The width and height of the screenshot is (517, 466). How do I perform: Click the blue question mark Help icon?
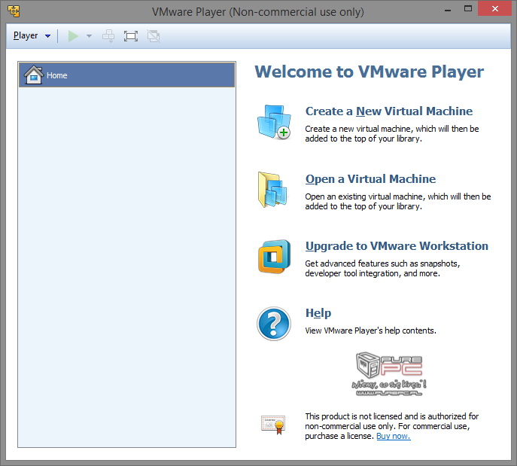[274, 324]
